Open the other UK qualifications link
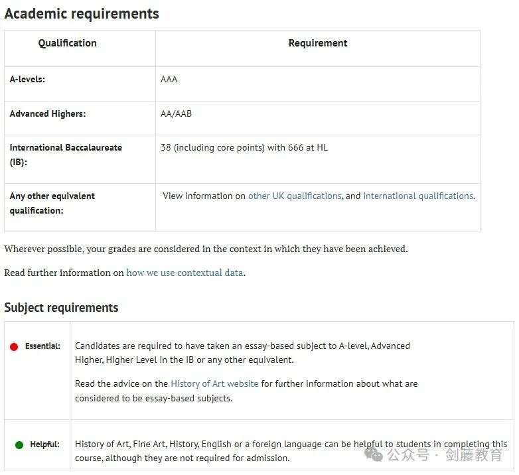 (x=295, y=196)
